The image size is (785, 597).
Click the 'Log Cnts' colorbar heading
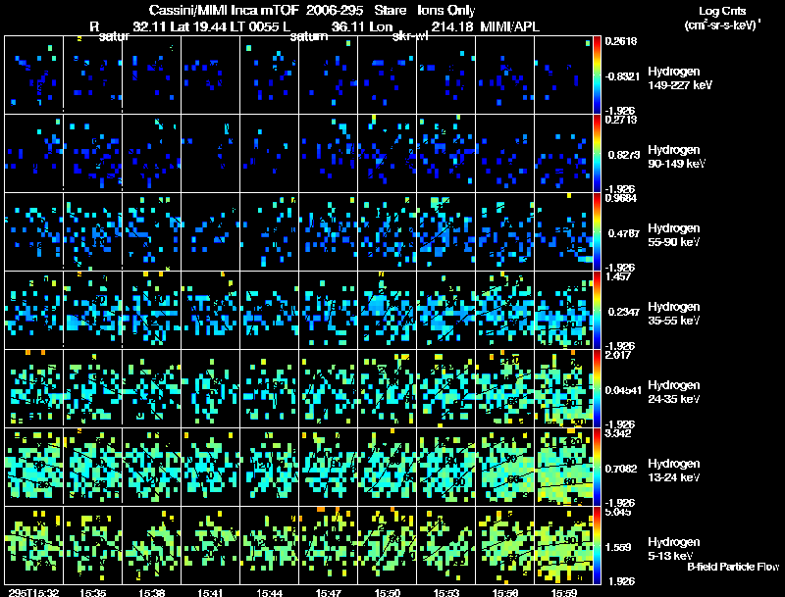pyautogui.click(x=721, y=11)
